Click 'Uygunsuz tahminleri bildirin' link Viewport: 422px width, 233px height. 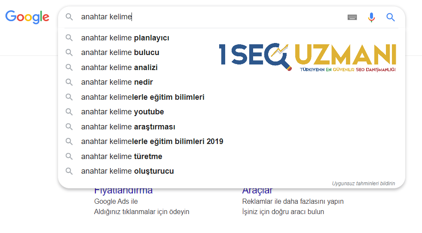[x=363, y=184]
